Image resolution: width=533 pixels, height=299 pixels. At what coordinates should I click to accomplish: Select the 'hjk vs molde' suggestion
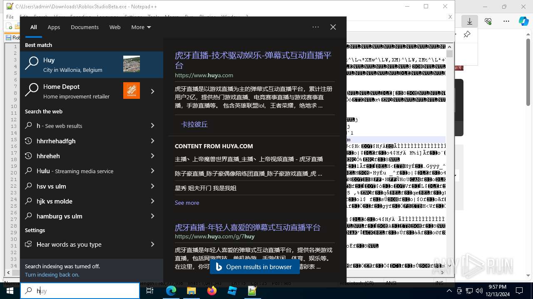coord(81,201)
